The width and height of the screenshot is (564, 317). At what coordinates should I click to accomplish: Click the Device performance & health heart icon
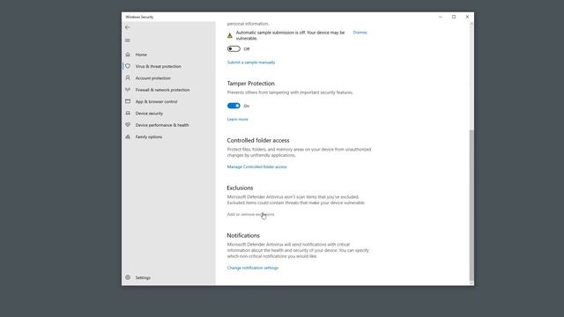click(128, 125)
